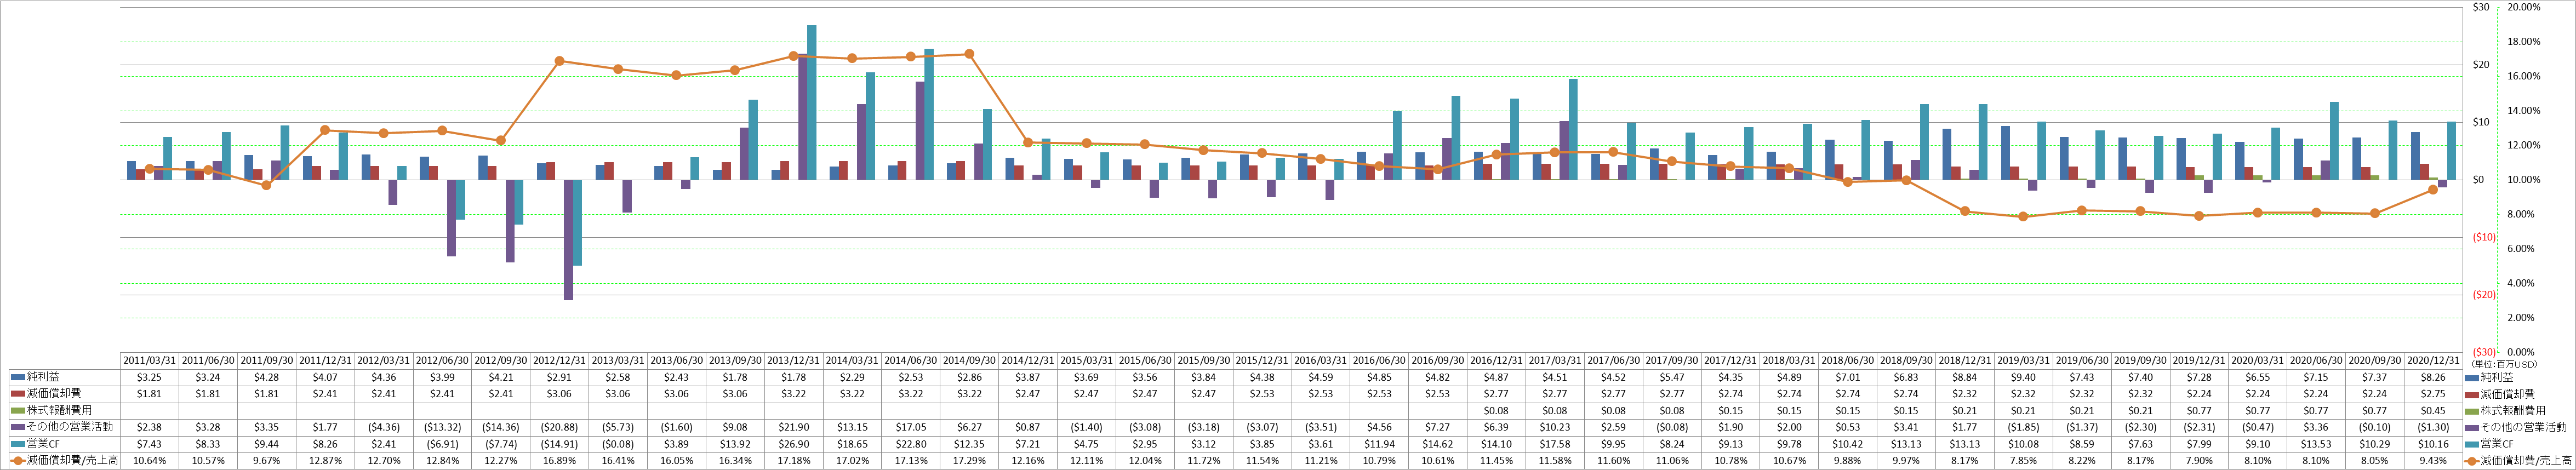Select the $9.40 純利益 cell for 2019/03/31
Viewport: 2576px width, 470px height.
(2023, 377)
